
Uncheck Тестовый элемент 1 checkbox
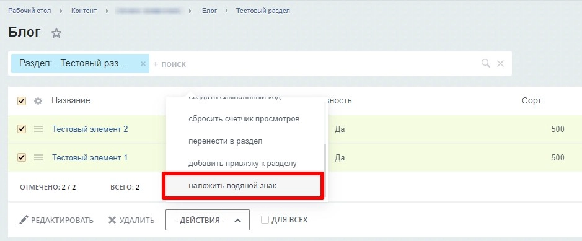tap(22, 157)
